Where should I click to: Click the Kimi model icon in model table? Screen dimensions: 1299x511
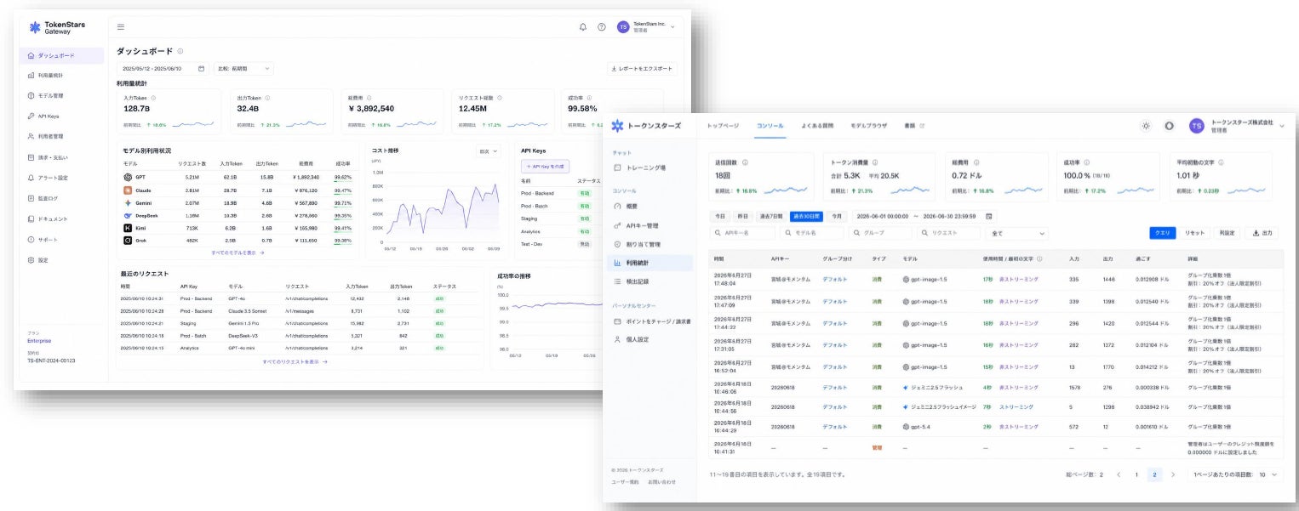[x=128, y=228]
